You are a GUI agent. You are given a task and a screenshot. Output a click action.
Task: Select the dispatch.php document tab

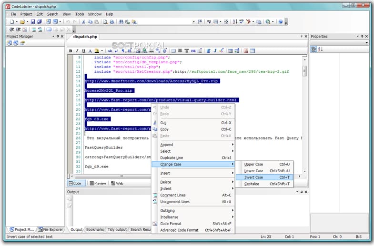[85, 37]
